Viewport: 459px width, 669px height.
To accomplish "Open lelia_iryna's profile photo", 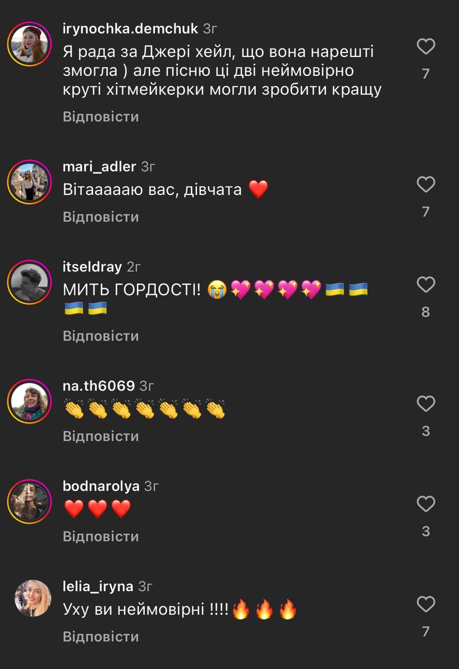I will 32,598.
